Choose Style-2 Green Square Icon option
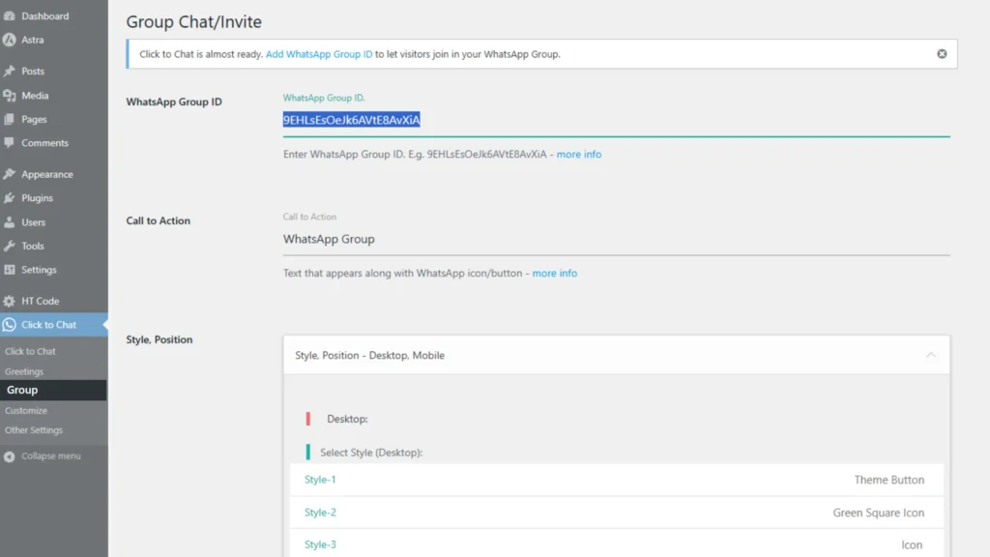Viewport: 990px width, 557px height. click(616, 513)
